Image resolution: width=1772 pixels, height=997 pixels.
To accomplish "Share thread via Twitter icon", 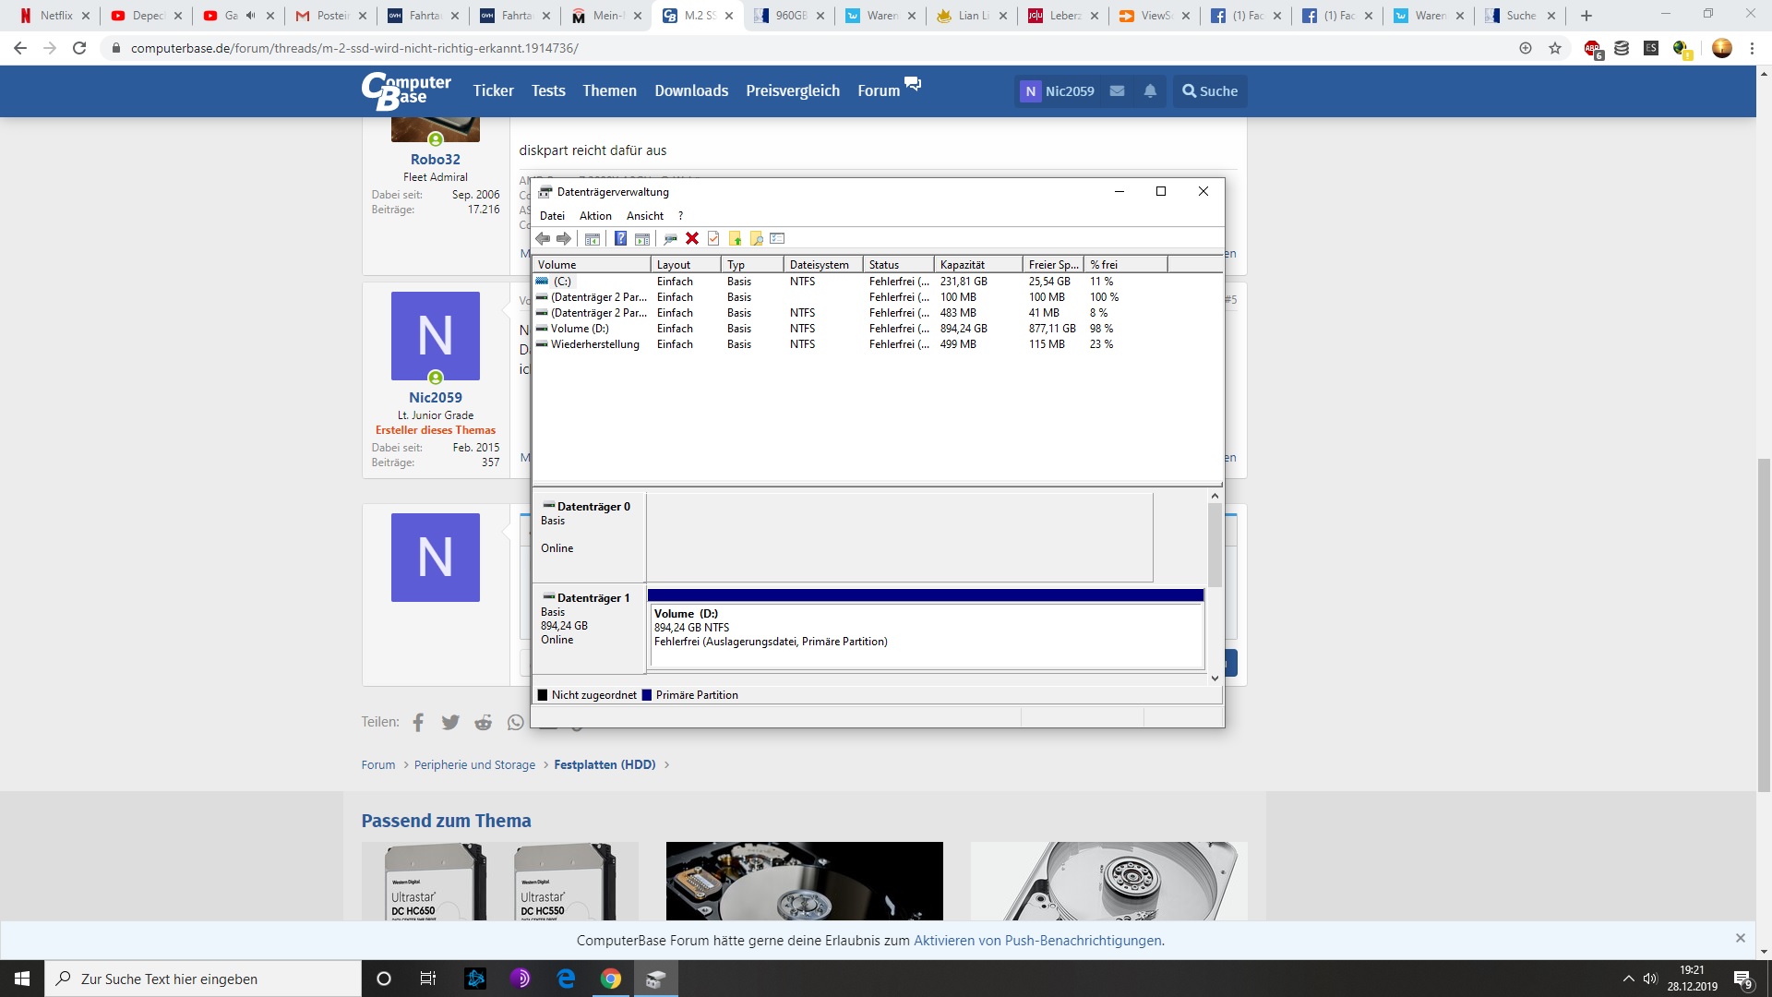I will (x=450, y=723).
